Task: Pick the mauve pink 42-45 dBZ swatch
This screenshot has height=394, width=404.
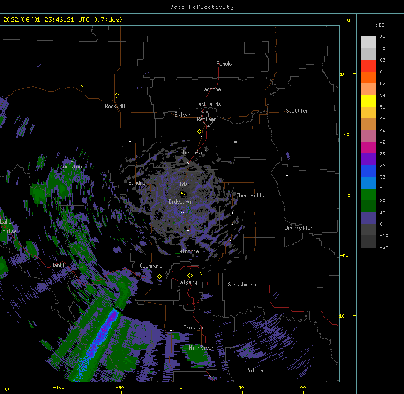Action: click(x=368, y=136)
